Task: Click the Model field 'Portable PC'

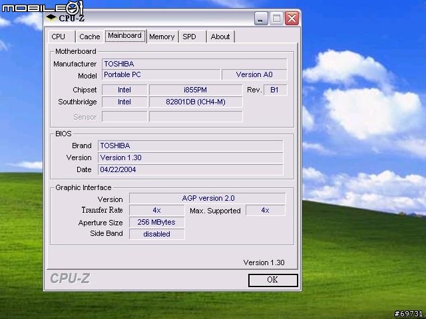Action: click(161, 74)
